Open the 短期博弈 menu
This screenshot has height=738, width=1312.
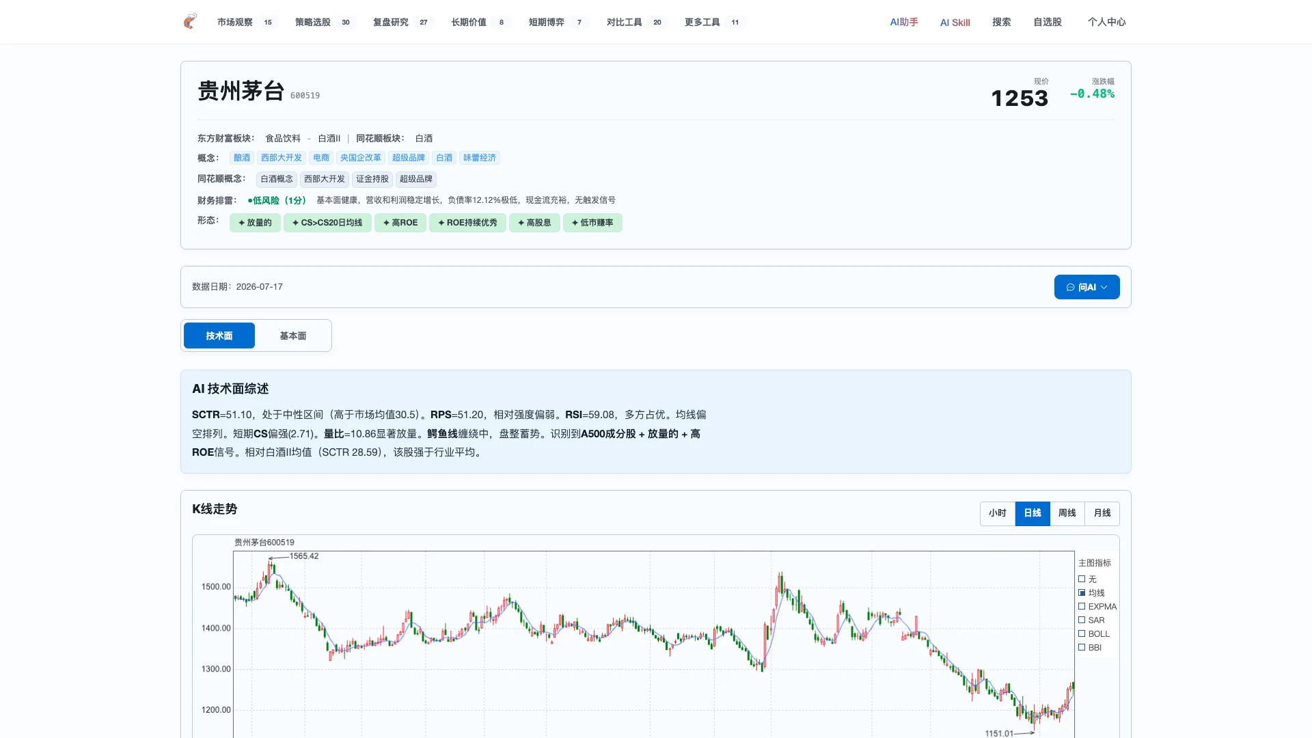tap(558, 22)
